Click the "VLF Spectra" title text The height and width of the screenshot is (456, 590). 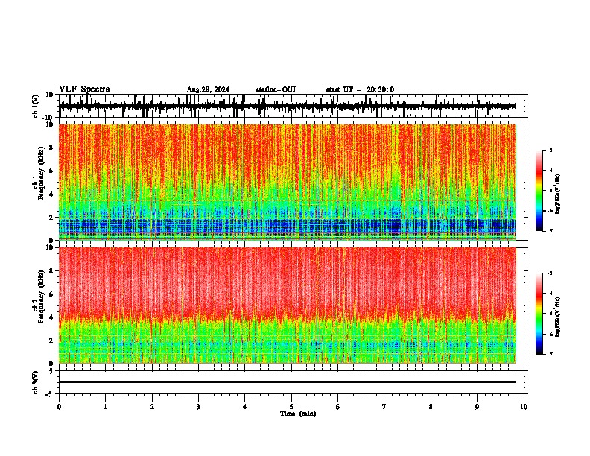(x=84, y=89)
